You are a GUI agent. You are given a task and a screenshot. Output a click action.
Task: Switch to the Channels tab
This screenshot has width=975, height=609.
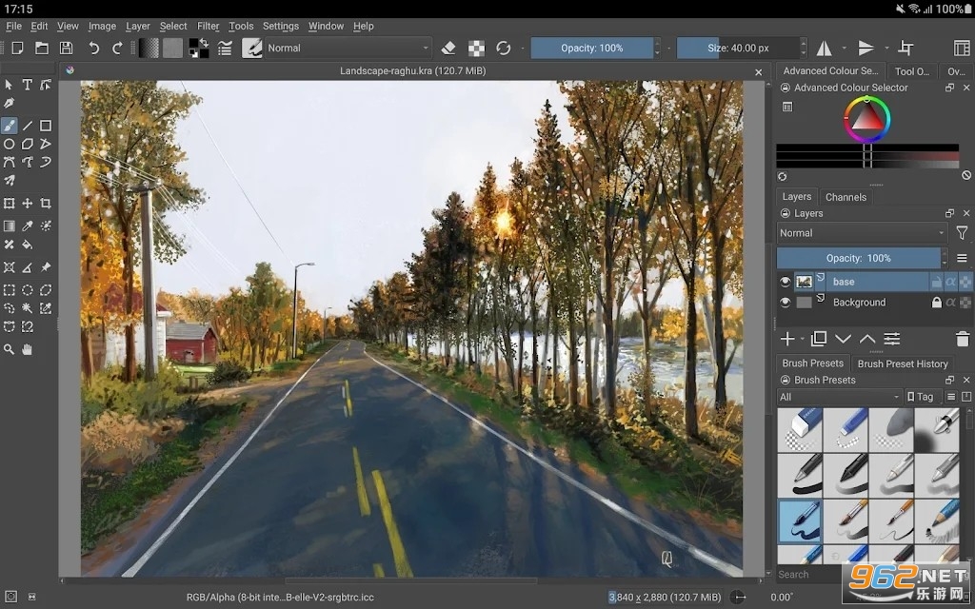coord(846,197)
